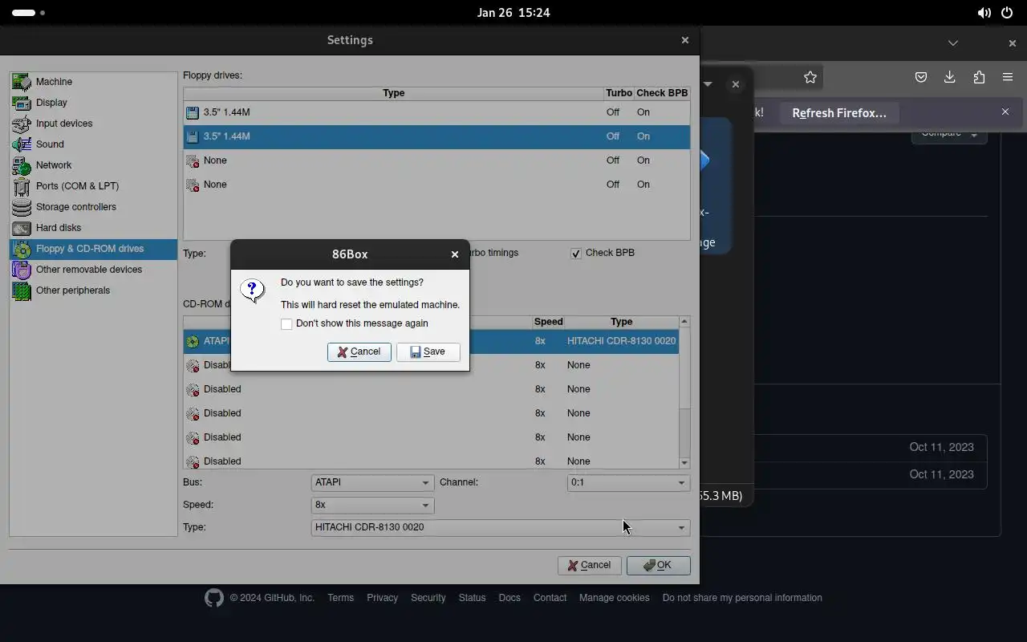
Task: Open the Docs footer link
Action: point(509,598)
